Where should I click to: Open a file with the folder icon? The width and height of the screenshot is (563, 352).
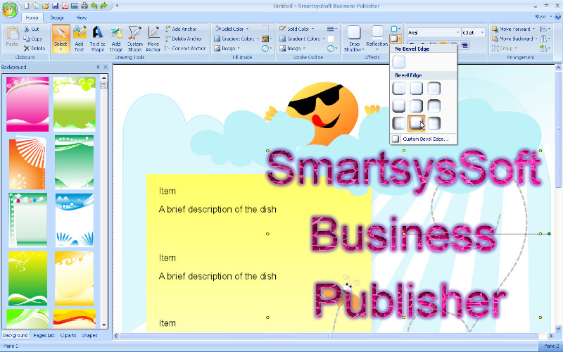click(46, 6)
